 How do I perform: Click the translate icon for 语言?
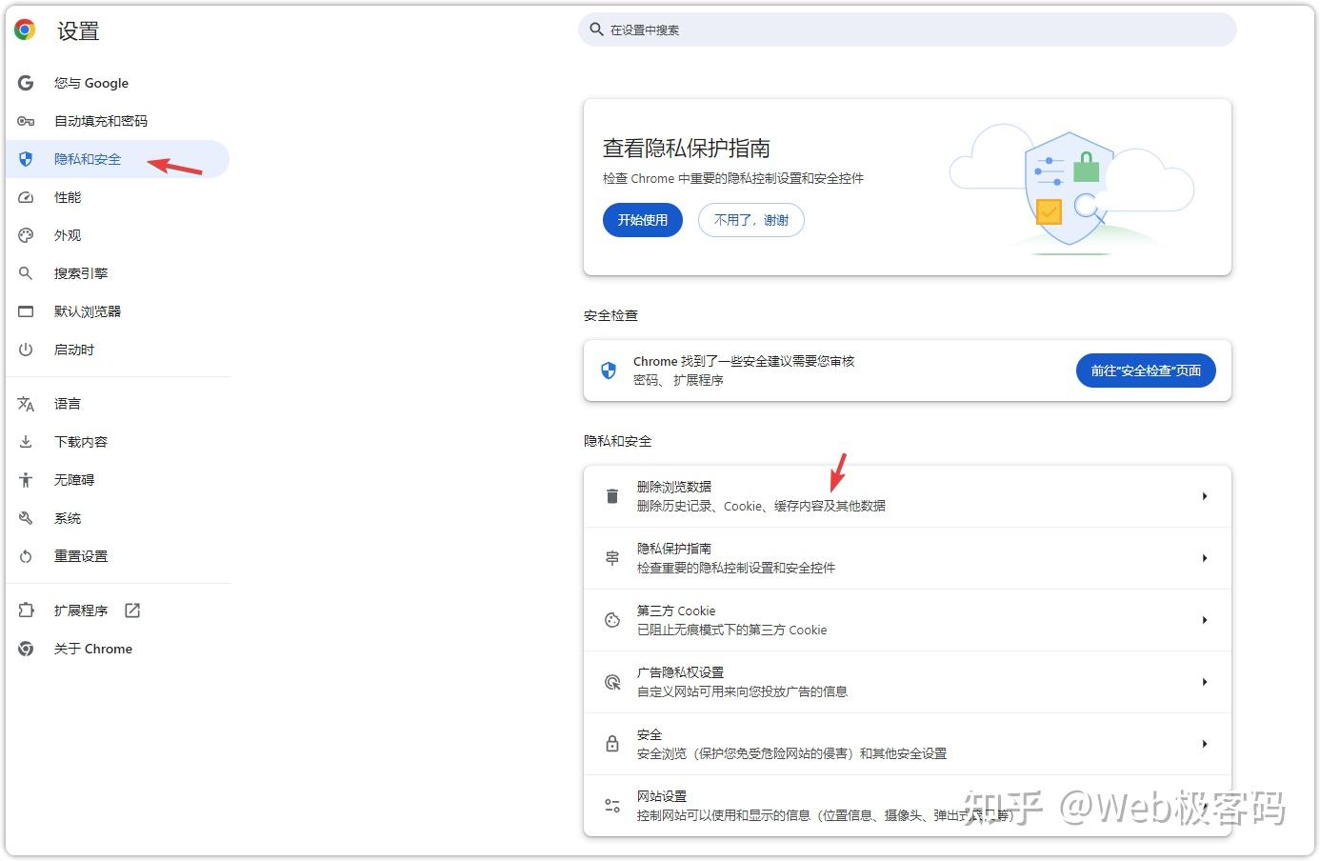(26, 404)
